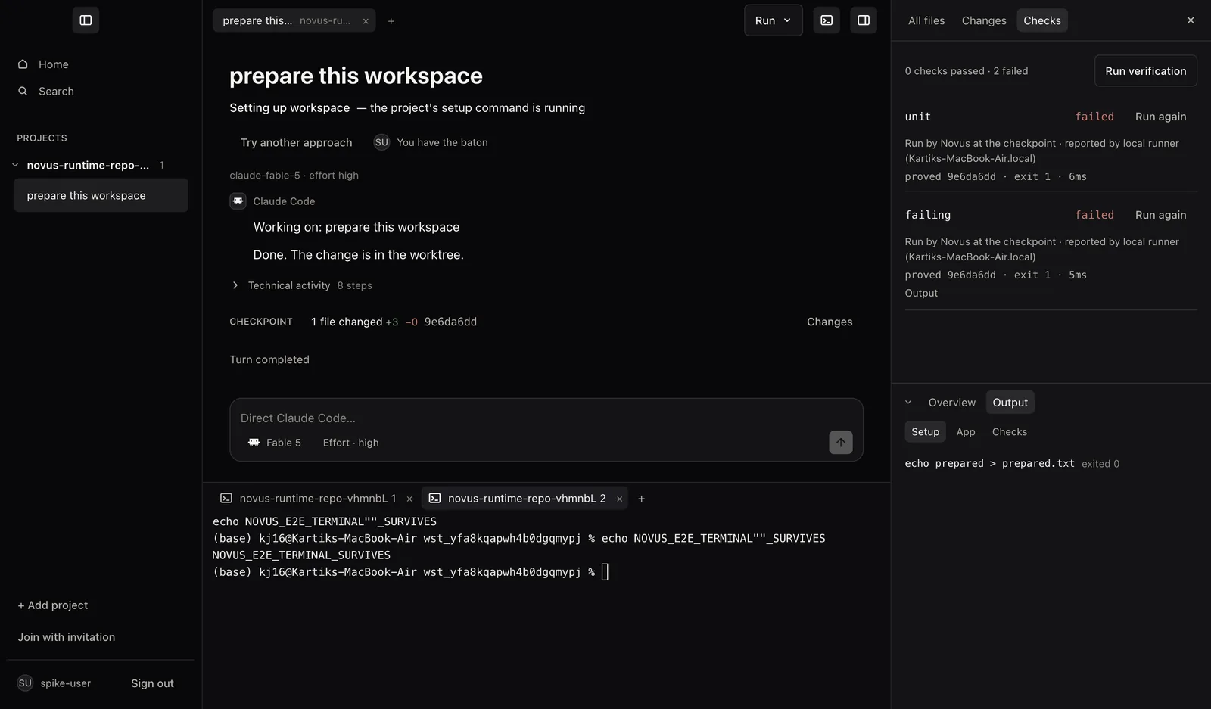Open the 'prepare this workspace' sidebar item
Image resolution: width=1211 pixels, height=709 pixels.
[101, 195]
